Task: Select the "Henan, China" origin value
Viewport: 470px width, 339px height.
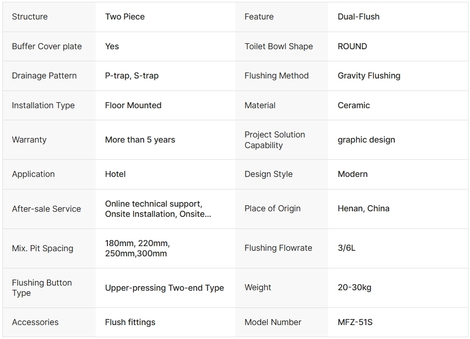Action: tap(363, 209)
